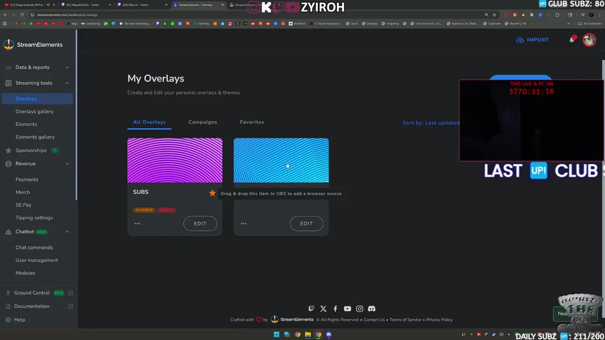Open Merch page
Screen dimensions: 605x340
pyautogui.click(x=22, y=192)
